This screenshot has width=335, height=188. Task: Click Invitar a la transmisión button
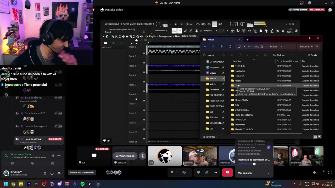point(82,172)
